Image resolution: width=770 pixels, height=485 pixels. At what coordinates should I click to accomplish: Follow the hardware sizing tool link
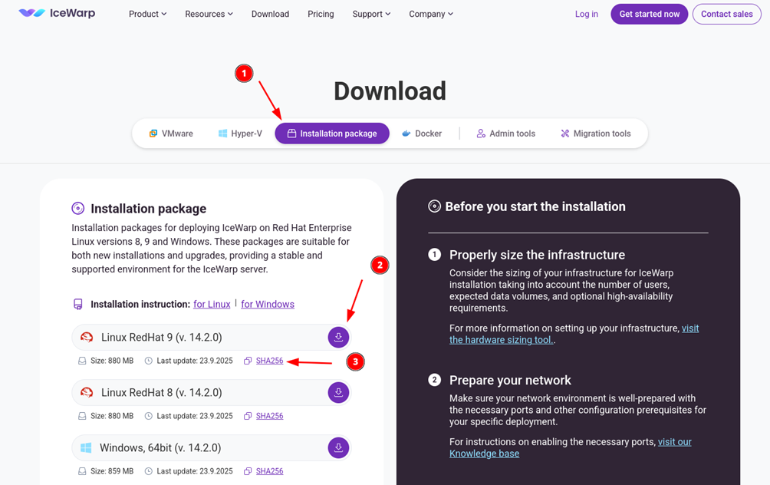click(x=501, y=340)
